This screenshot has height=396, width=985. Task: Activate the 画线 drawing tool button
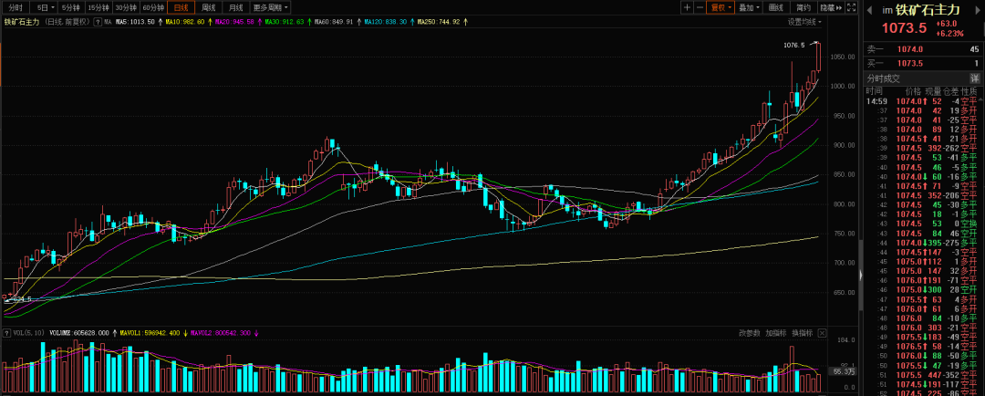click(776, 7)
